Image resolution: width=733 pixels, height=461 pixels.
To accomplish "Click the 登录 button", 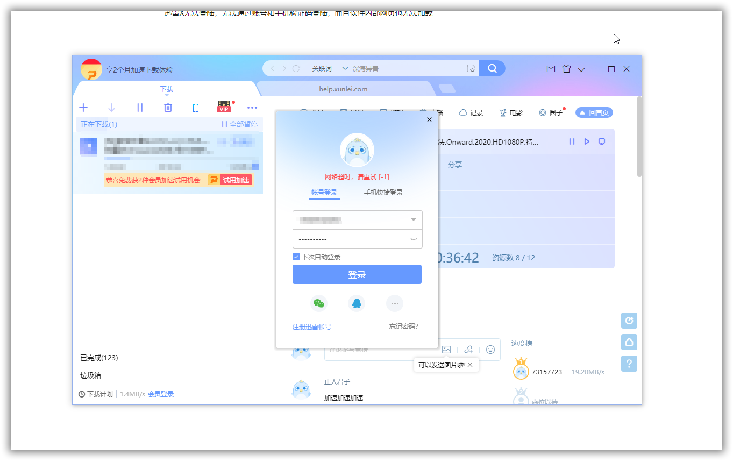I will pyautogui.click(x=357, y=274).
